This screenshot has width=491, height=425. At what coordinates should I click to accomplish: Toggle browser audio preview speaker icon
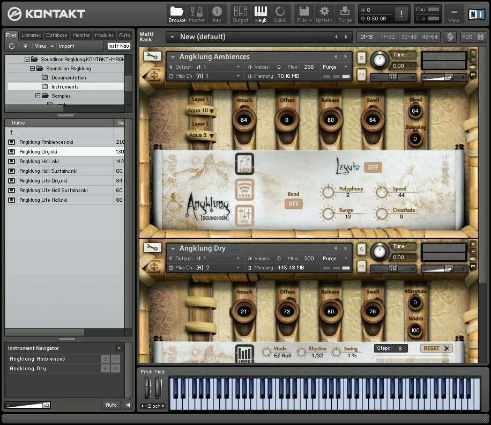tap(128, 405)
